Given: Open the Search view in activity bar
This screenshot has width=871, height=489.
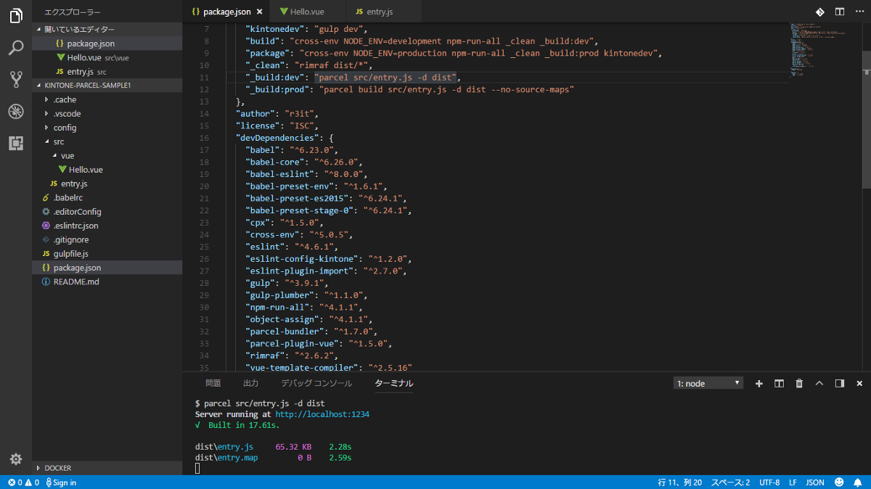Looking at the screenshot, I should pyautogui.click(x=16, y=48).
